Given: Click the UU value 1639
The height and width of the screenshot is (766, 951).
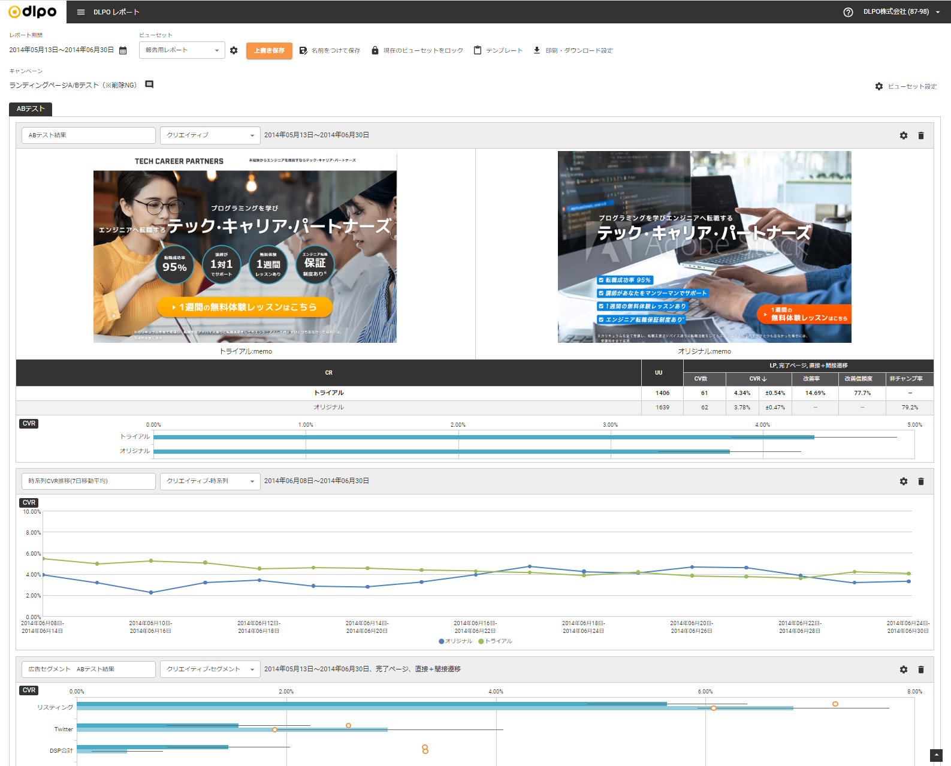Looking at the screenshot, I should (x=663, y=408).
